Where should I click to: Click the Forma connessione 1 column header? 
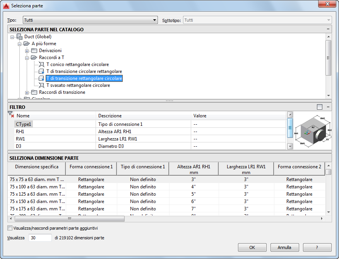click(91, 169)
